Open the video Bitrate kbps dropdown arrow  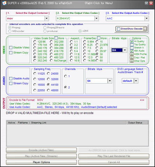click(x=125, y=50)
